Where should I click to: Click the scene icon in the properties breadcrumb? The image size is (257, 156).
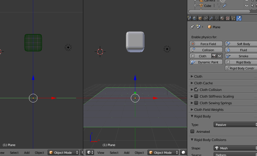(198, 27)
